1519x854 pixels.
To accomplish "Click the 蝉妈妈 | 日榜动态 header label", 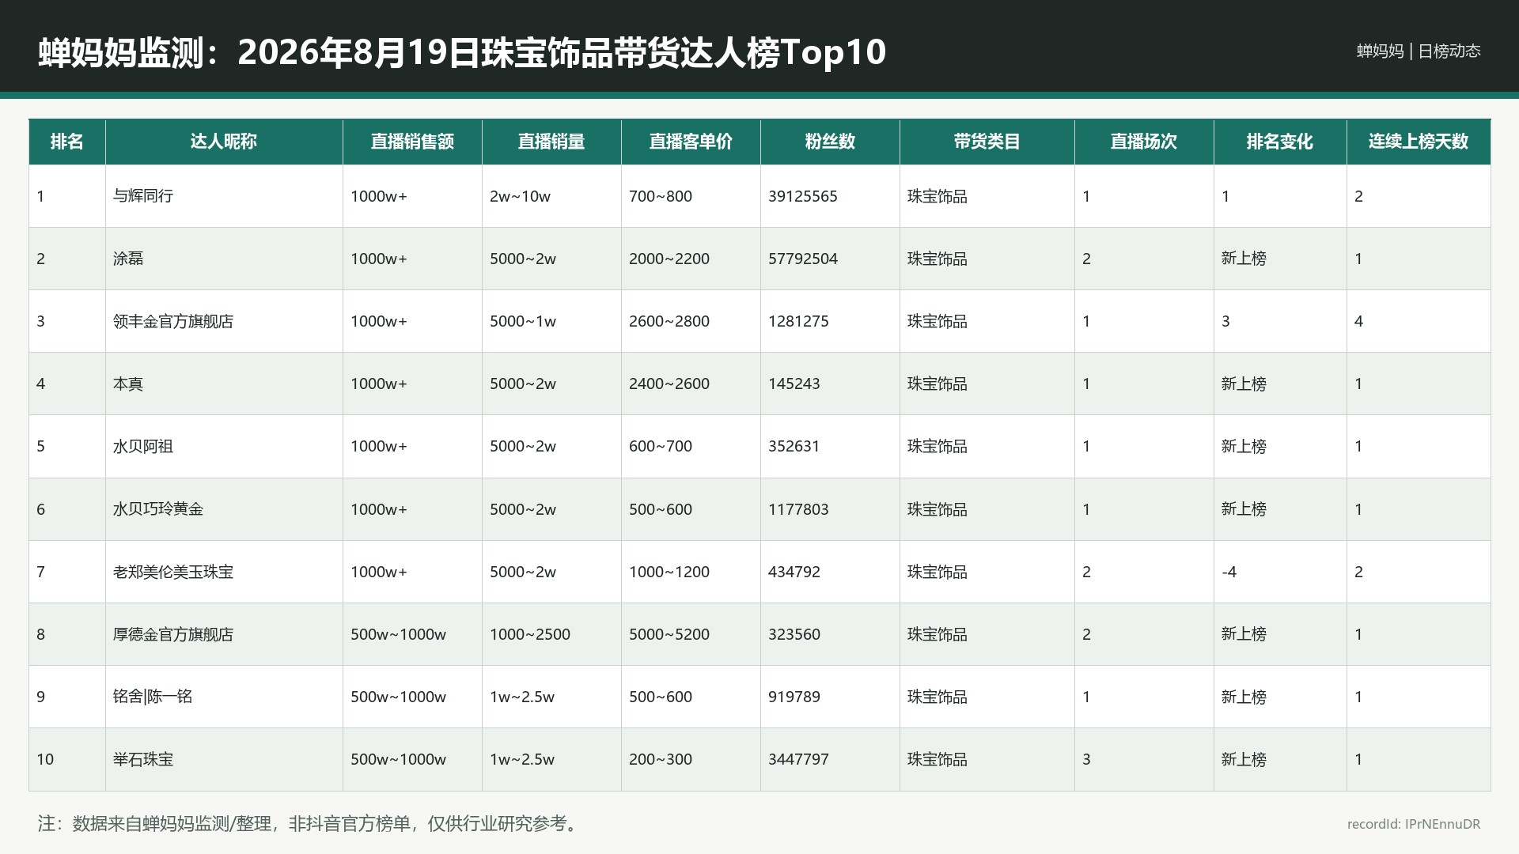I will click(x=1419, y=51).
